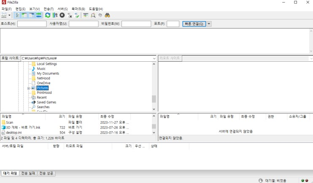Viewport: 313px width, 183px height.
Task: Open the 북마크(B) menu
Action: point(78,9)
